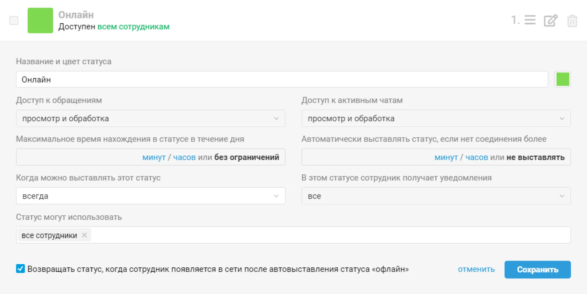
Task: Open the green color picker beside name field
Action: pyautogui.click(x=563, y=79)
